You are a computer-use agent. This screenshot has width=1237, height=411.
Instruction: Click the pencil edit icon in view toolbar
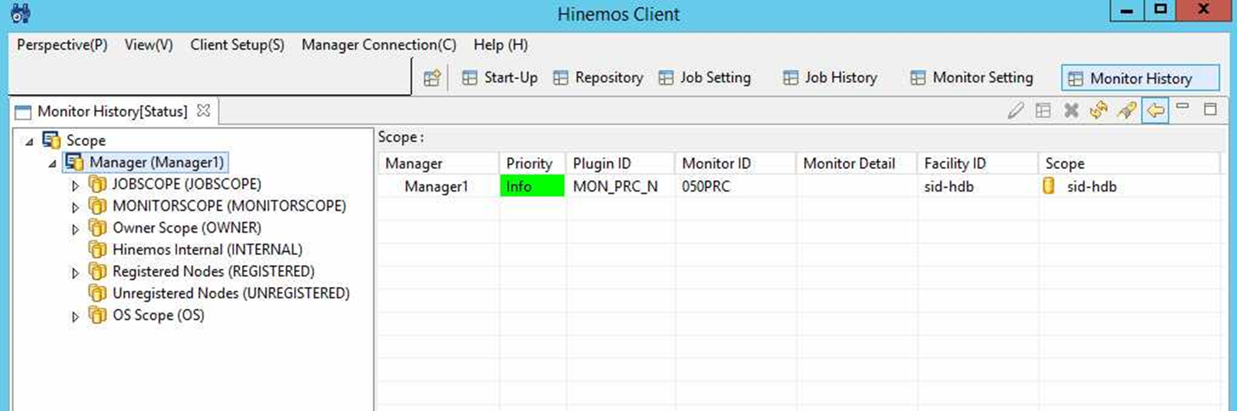tap(1015, 111)
